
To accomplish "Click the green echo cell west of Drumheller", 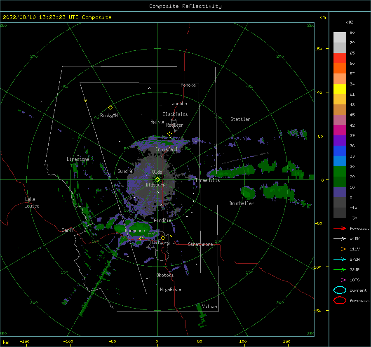I will pos(248,192).
